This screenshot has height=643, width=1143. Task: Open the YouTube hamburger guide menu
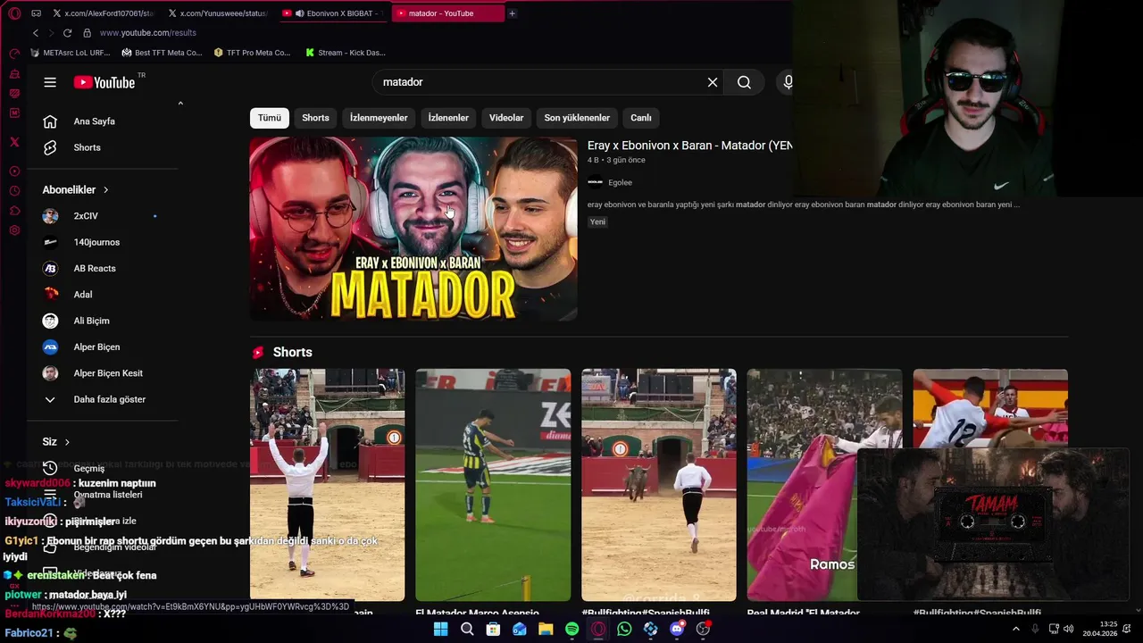[50, 82]
